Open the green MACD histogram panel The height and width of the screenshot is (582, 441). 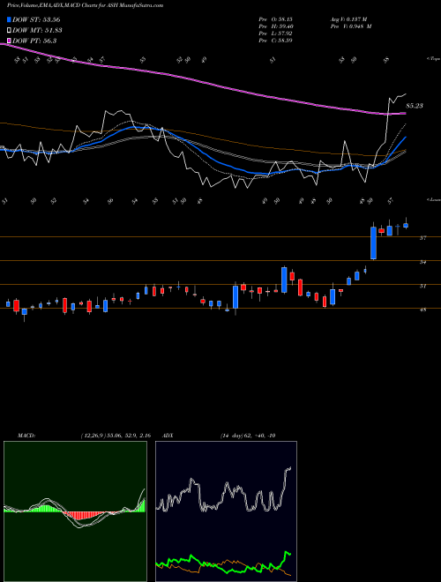click(x=75, y=511)
